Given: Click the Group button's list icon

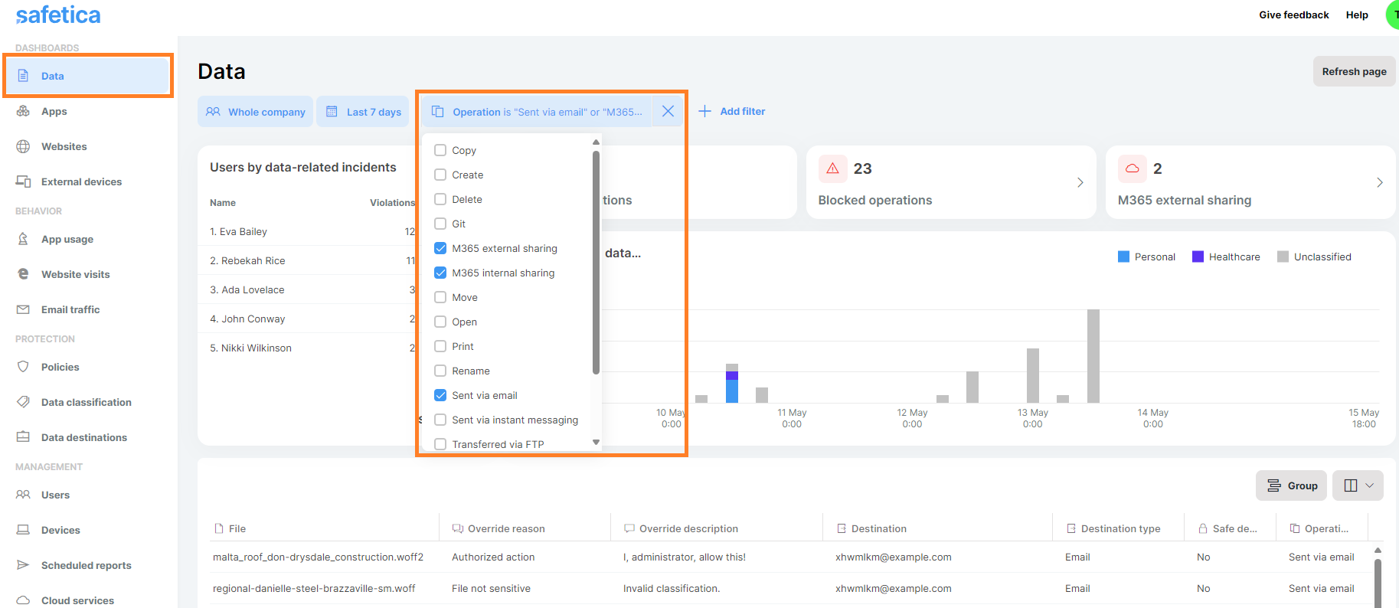Looking at the screenshot, I should coord(1274,485).
